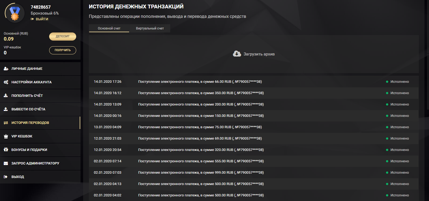Click the 555.00 RUB payment description
The width and height of the screenshot is (429, 201).
[x=201, y=161]
